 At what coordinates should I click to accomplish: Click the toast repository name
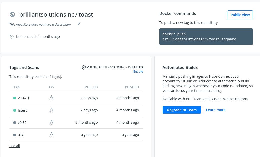86,14
